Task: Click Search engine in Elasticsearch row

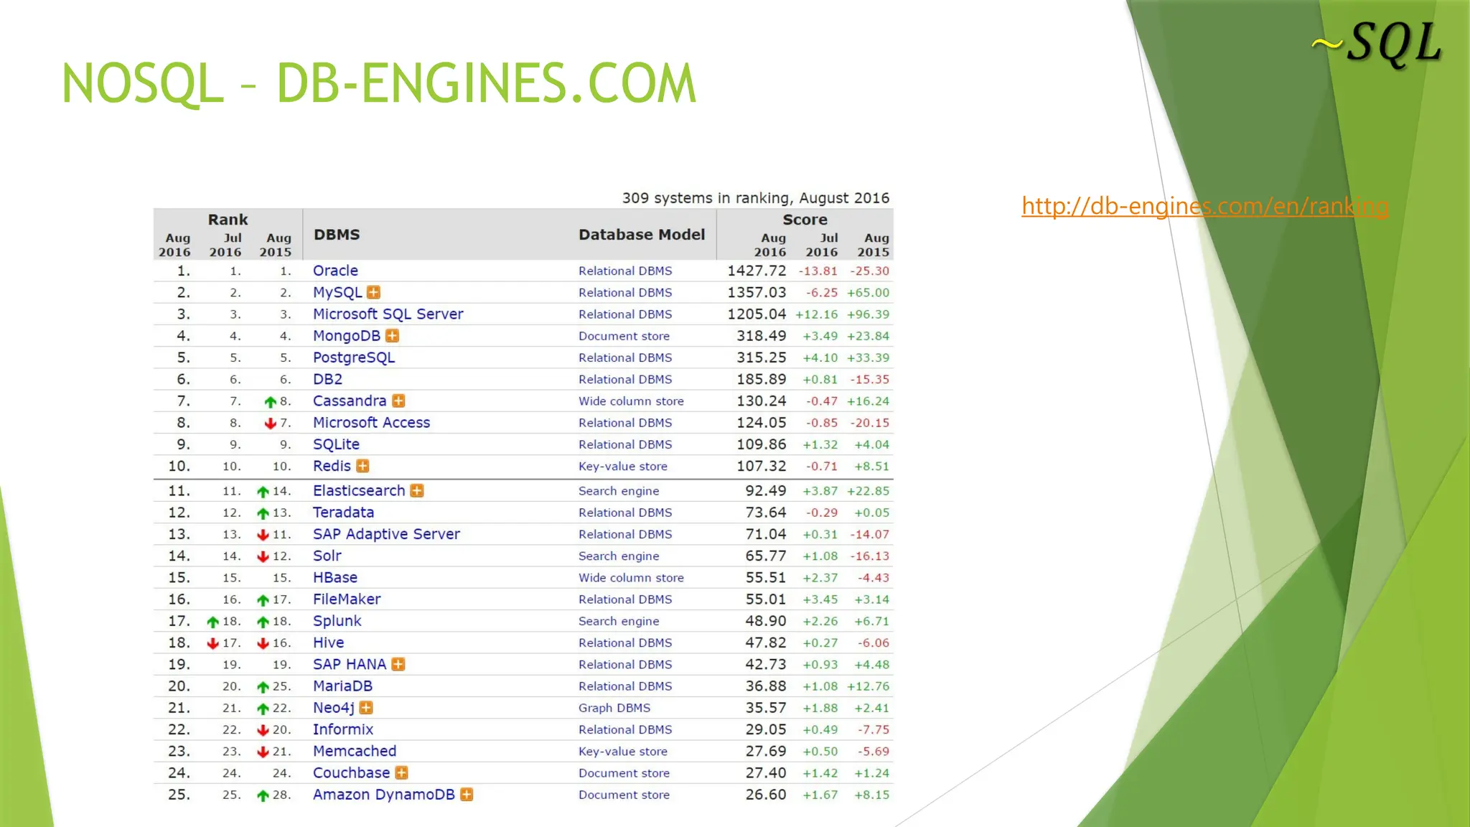Action: tap(619, 490)
